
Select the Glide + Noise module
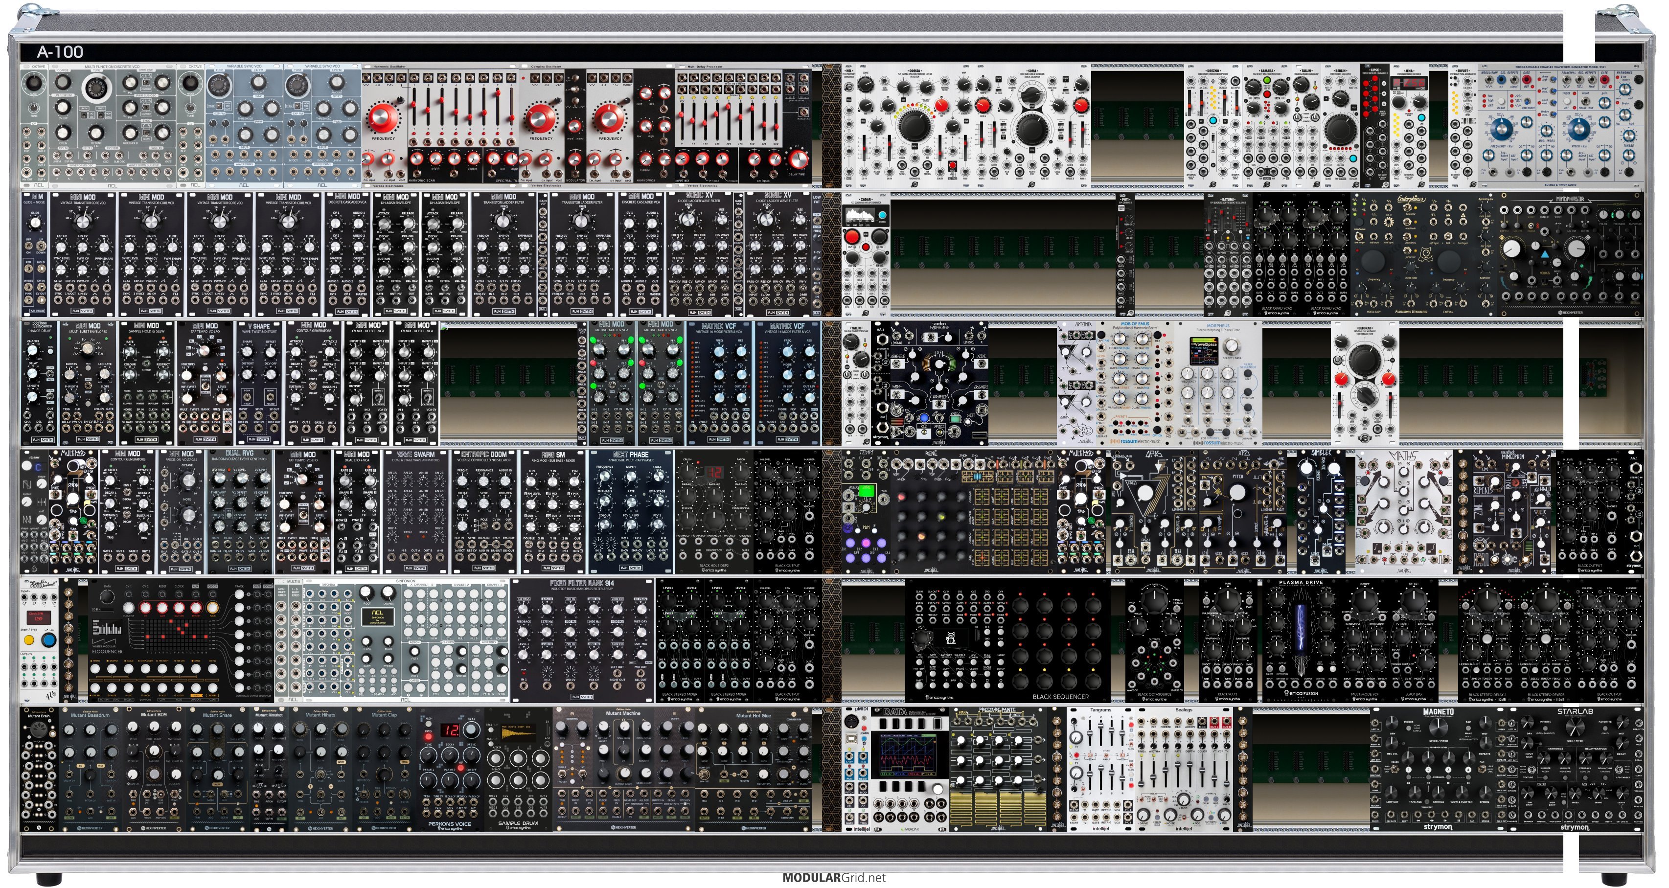click(x=35, y=254)
